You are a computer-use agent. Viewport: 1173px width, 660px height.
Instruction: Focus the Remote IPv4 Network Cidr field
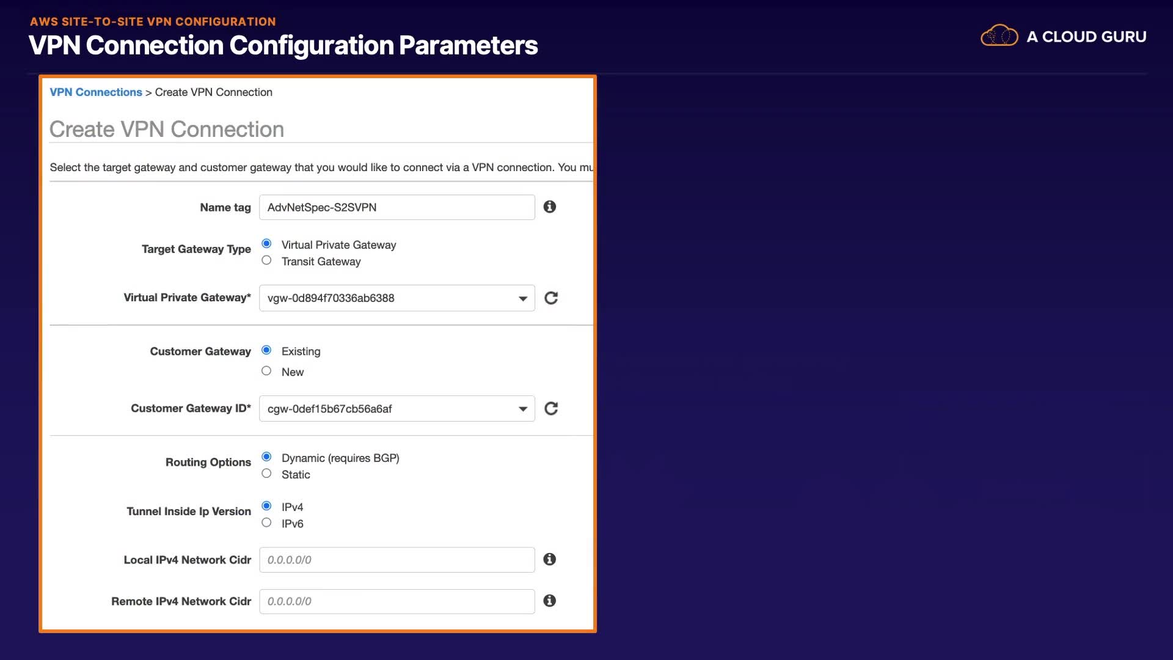(x=396, y=601)
